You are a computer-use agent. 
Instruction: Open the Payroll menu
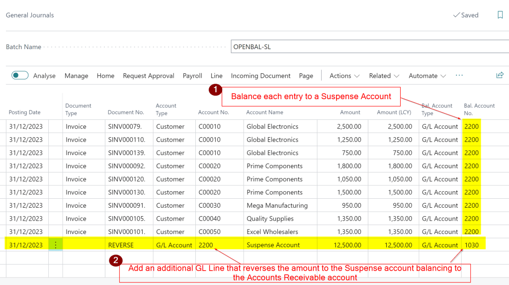(x=192, y=76)
